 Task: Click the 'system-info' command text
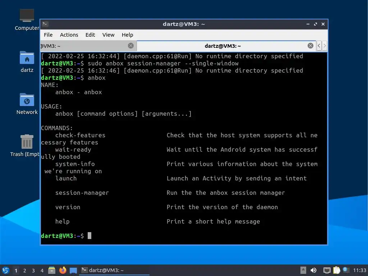(75, 164)
